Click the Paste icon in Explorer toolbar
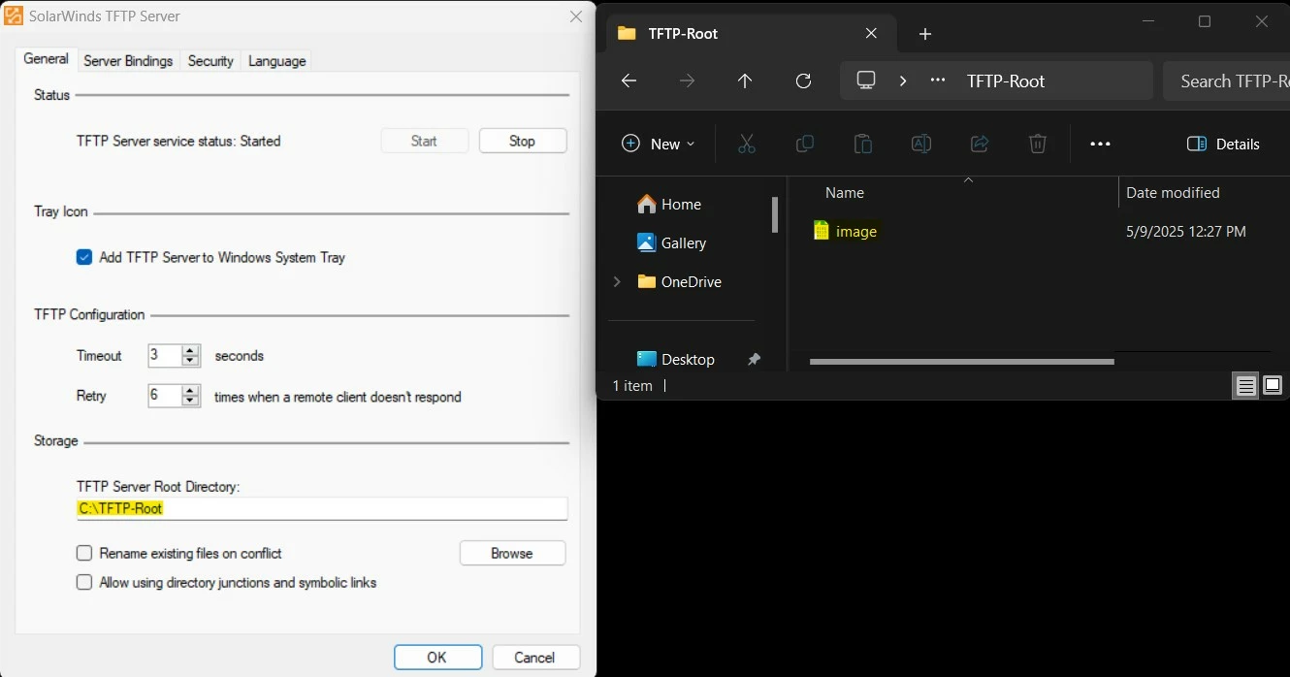1290x677 pixels. (862, 144)
